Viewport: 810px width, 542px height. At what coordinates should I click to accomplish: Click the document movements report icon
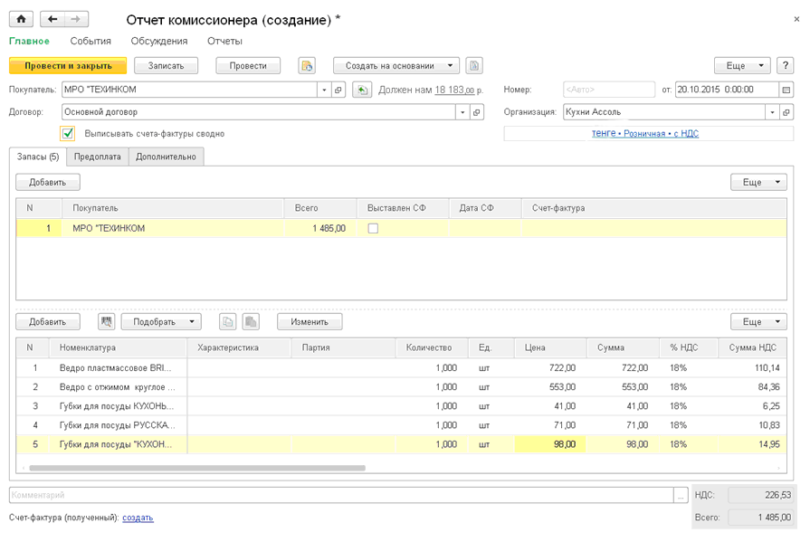click(307, 65)
